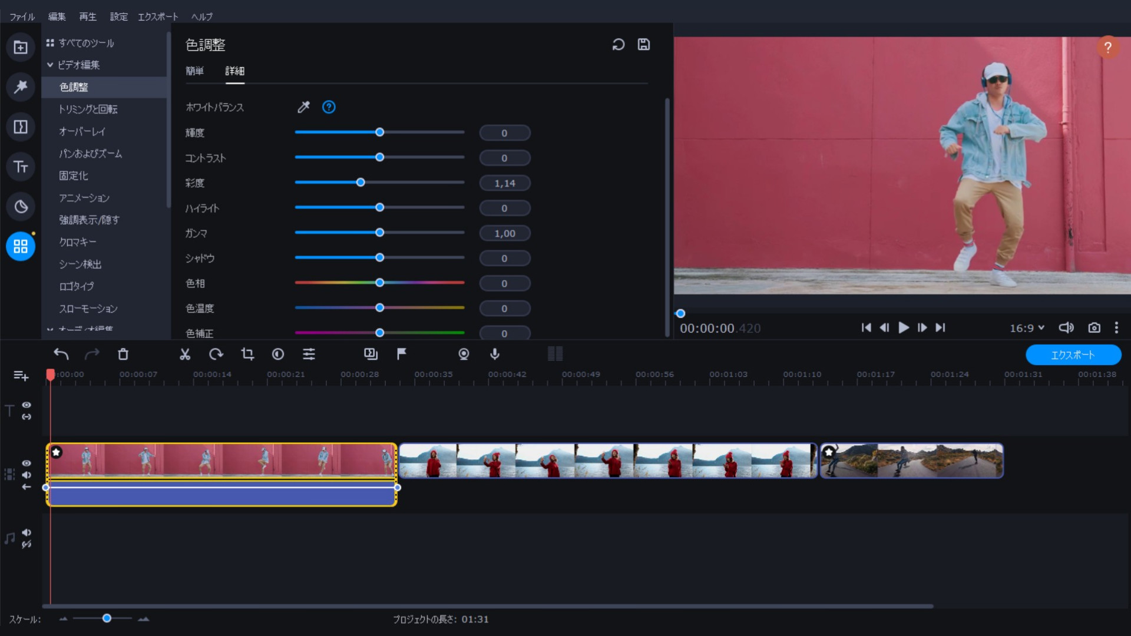
Task: Click the timeline scale slider handle
Action: tap(107, 618)
